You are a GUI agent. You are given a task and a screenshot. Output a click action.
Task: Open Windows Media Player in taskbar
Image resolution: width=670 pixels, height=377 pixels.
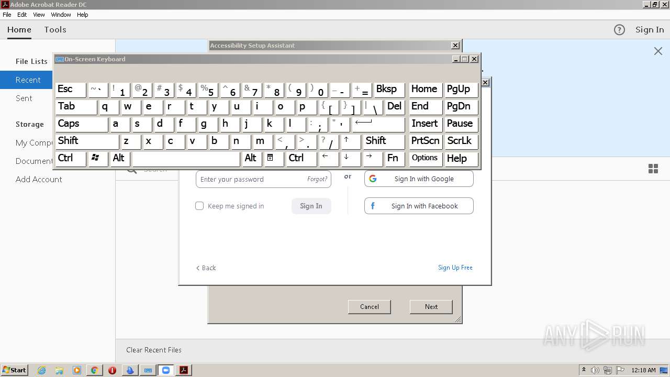click(77, 370)
